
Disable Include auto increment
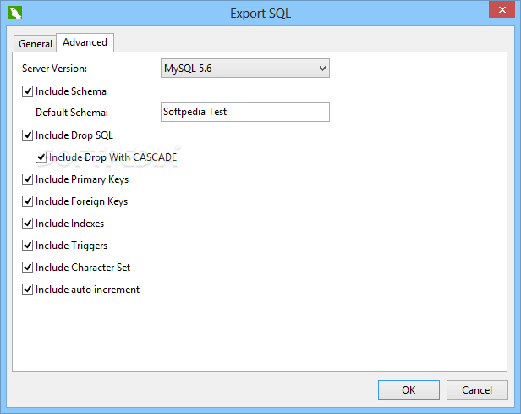coord(28,290)
